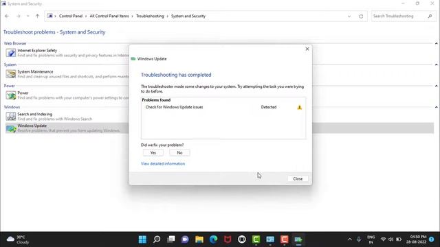Click the System Maintenance icon

(x=11, y=74)
